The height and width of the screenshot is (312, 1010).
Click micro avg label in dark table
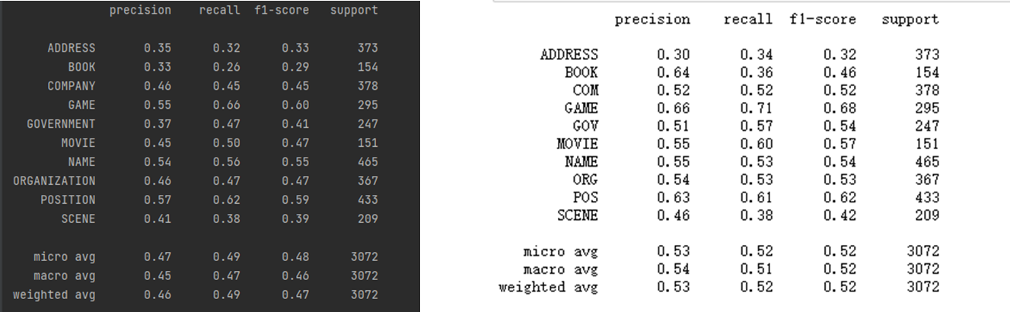click(x=64, y=256)
